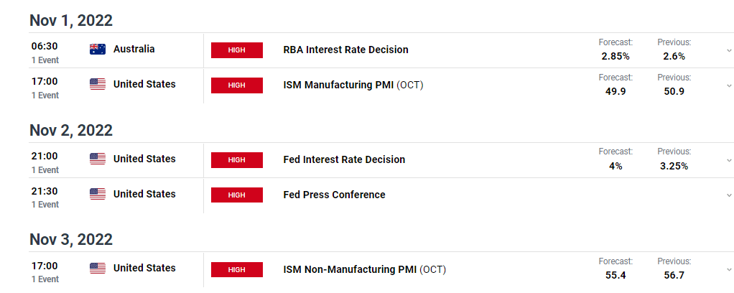The width and height of the screenshot is (734, 293).
Task: Click the US flag beside Fed Press Conference
Action: click(98, 194)
